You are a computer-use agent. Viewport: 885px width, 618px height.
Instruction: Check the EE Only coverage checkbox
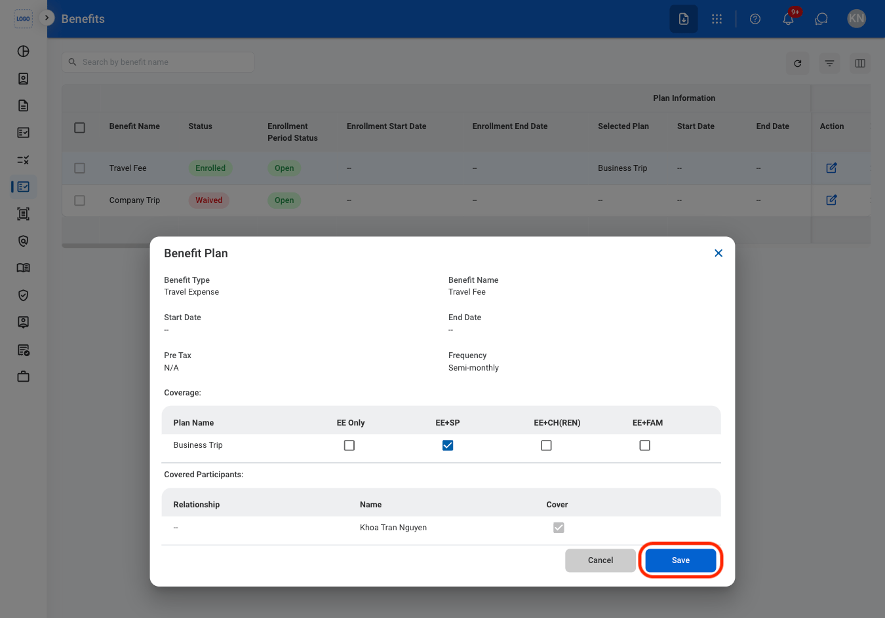point(349,445)
